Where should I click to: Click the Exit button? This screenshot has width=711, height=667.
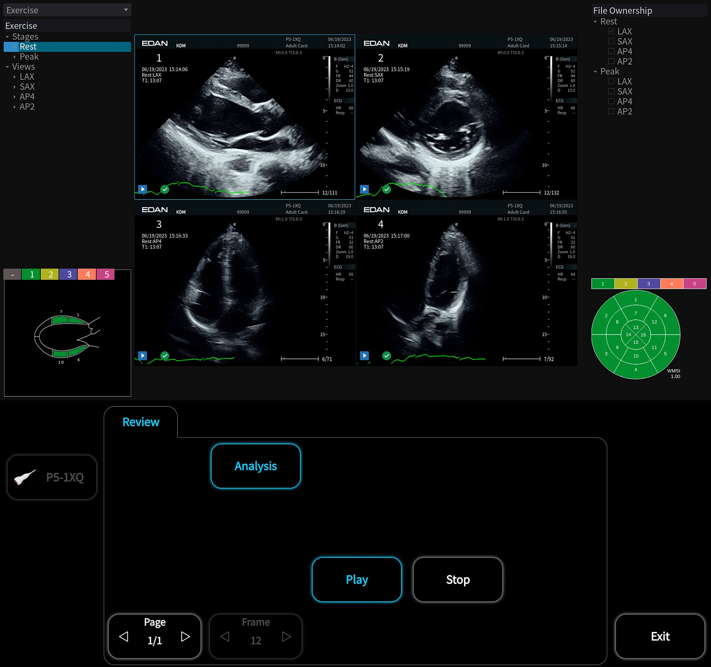point(660,637)
